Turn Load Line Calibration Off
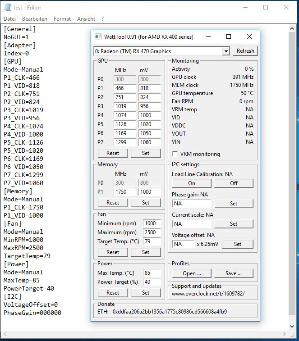This screenshot has width=299, height=341. [x=234, y=183]
